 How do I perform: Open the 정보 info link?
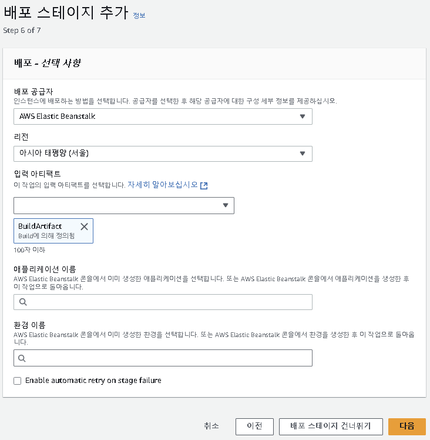(139, 15)
